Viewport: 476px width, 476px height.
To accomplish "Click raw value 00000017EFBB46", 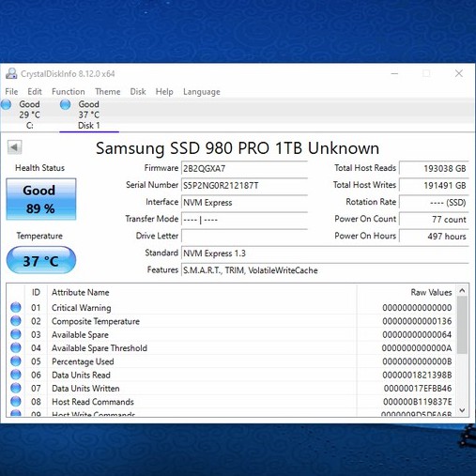I will 418,389.
